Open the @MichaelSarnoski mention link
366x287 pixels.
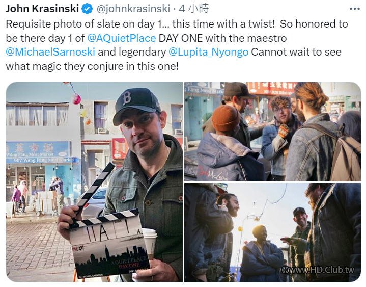pos(50,52)
